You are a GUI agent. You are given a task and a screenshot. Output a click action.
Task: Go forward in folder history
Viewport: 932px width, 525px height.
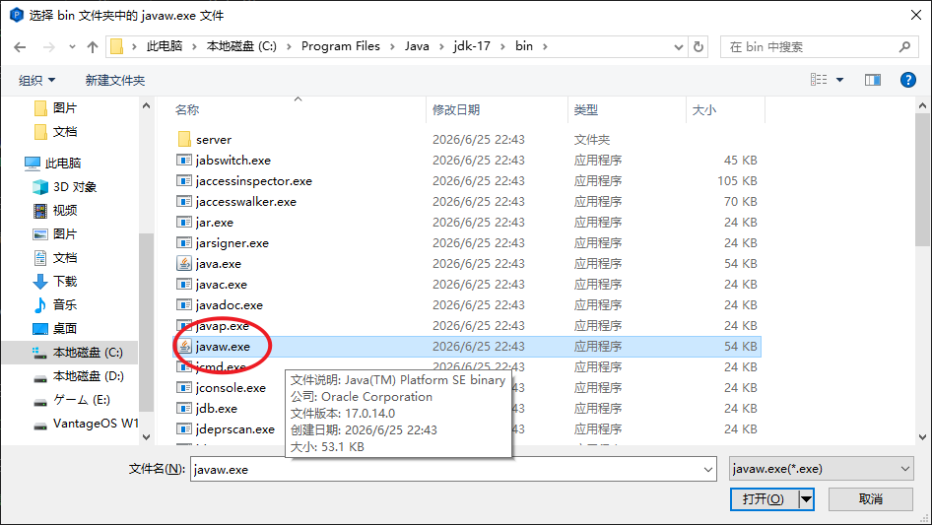49,47
